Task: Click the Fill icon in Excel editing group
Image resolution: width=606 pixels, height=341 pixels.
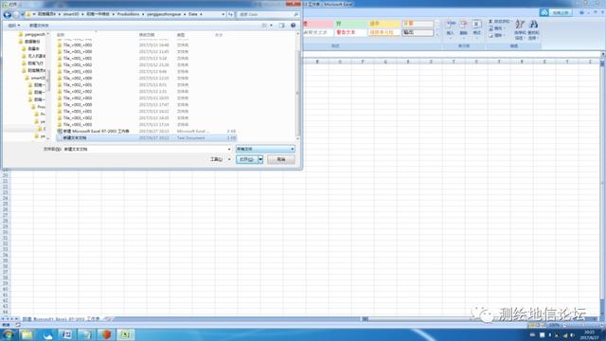Action: [490, 28]
